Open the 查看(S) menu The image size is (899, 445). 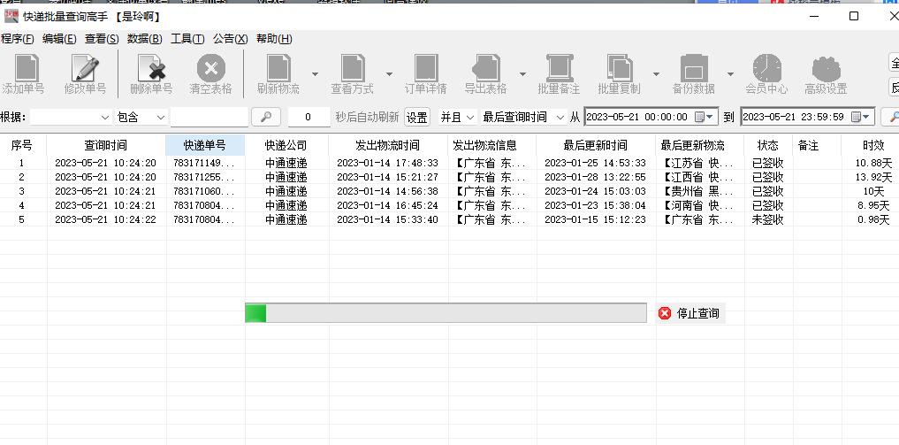(x=102, y=39)
